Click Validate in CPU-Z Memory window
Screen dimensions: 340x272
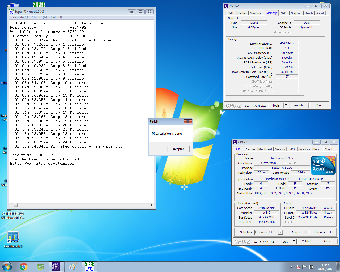[299, 105]
